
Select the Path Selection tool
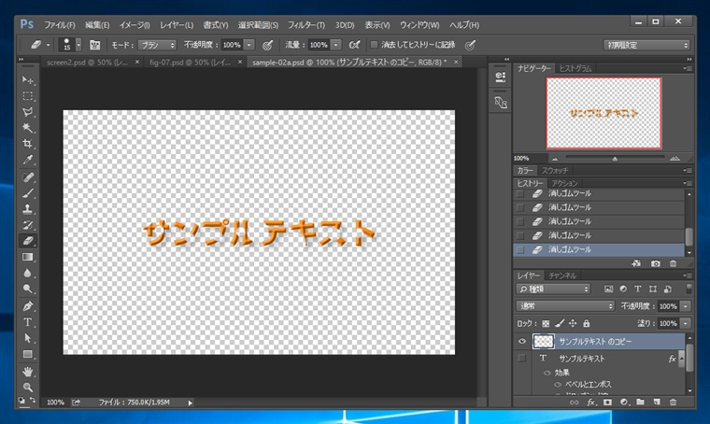coord(28,338)
